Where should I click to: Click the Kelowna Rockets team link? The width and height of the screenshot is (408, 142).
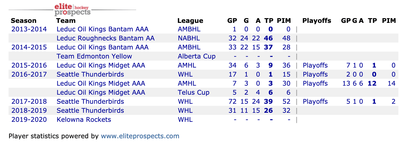tap(84, 120)
